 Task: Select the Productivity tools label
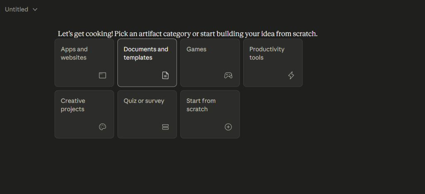point(267,53)
